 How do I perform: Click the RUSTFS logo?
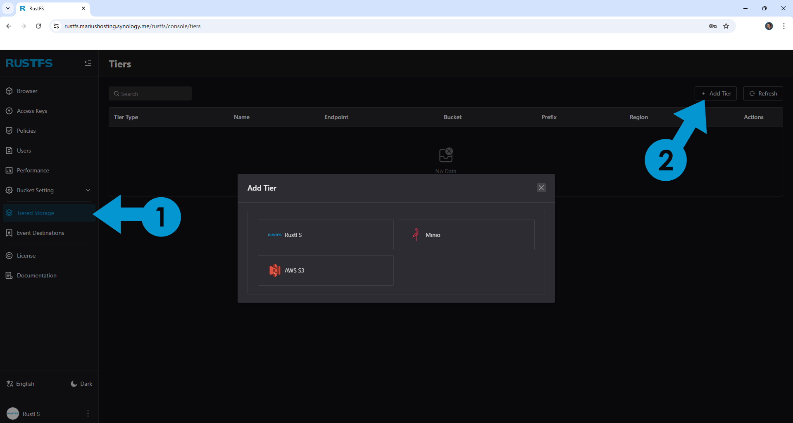29,63
